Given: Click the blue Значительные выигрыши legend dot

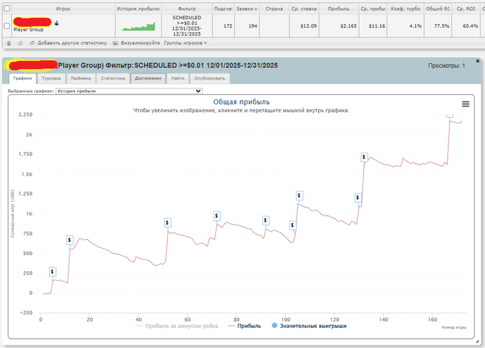Looking at the screenshot, I should click(274, 326).
